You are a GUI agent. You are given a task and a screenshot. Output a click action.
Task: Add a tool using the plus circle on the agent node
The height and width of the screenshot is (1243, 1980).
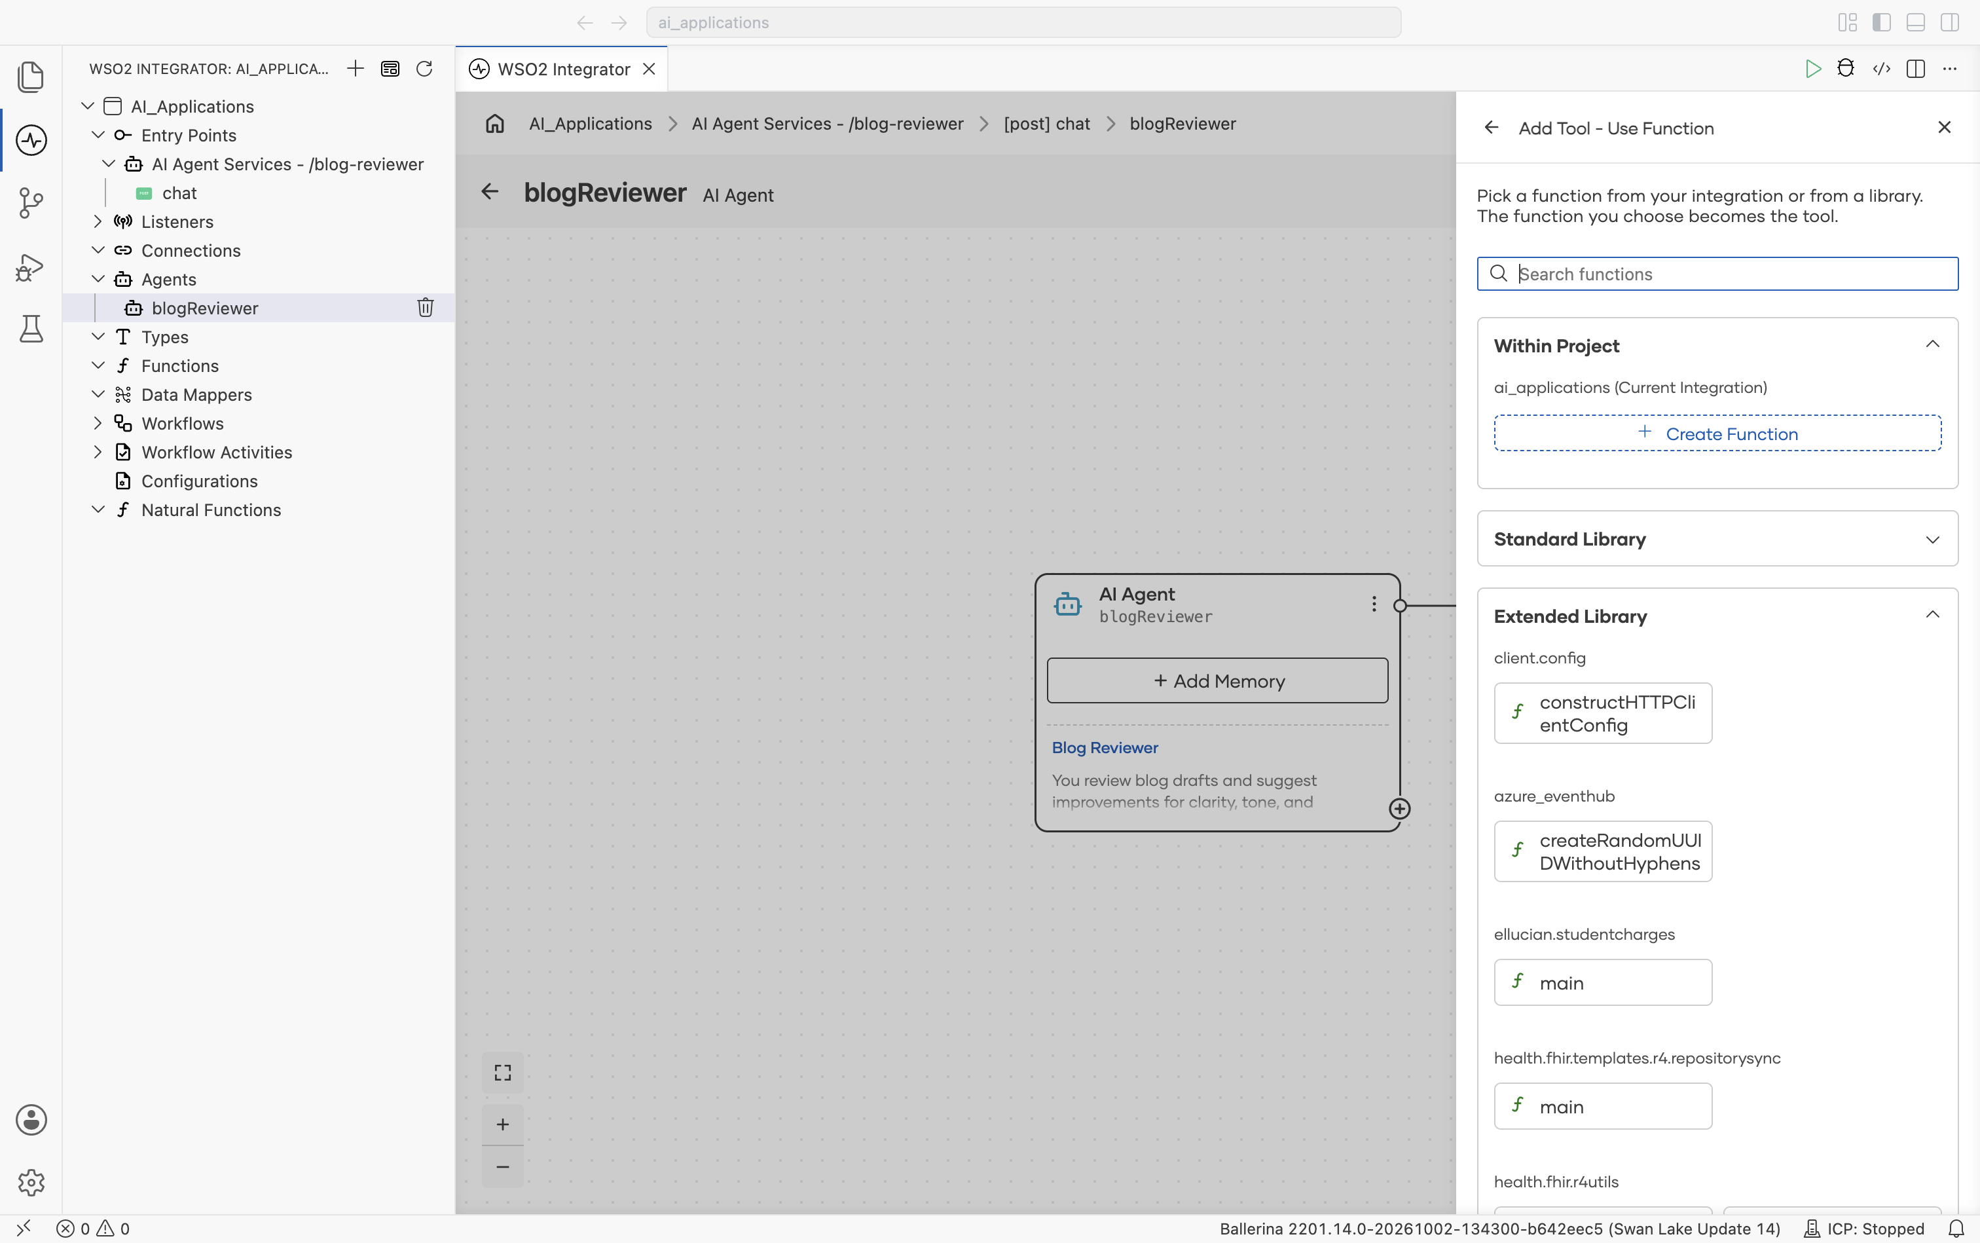tap(1399, 809)
